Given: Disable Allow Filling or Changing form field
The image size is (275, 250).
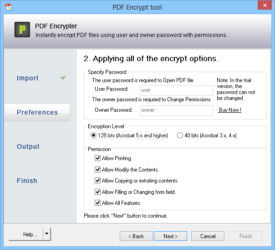Looking at the screenshot, I should [x=97, y=192].
